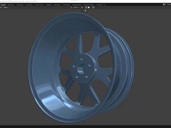171x128 pixels.
Task: Switch to the UV Editing workspace
Action: click(x=29, y=5)
